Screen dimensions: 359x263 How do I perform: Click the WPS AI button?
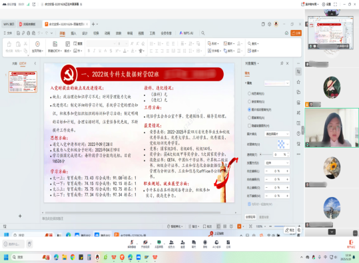[186, 33]
